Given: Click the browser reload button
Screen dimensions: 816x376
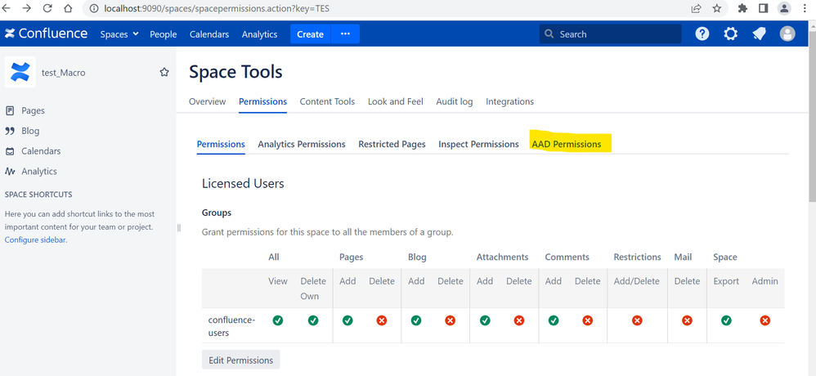Looking at the screenshot, I should [x=47, y=9].
